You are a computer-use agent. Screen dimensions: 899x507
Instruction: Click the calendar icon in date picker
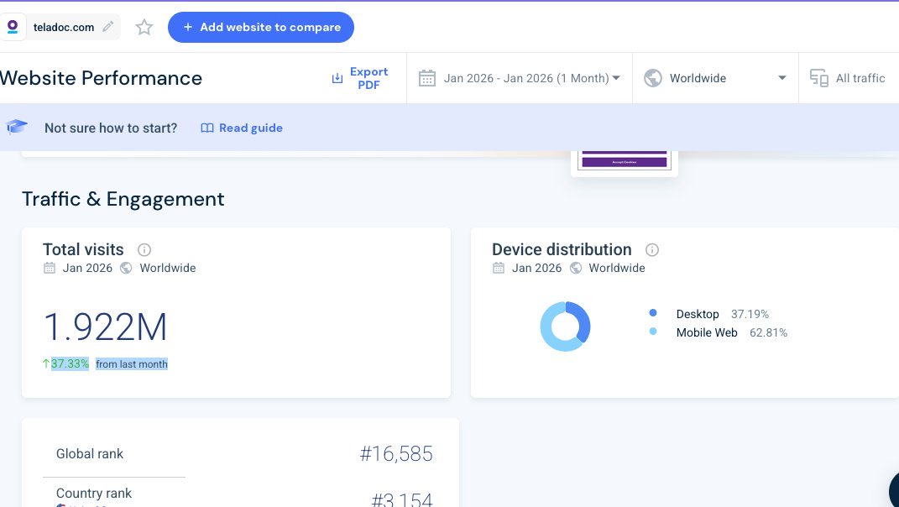coord(427,78)
